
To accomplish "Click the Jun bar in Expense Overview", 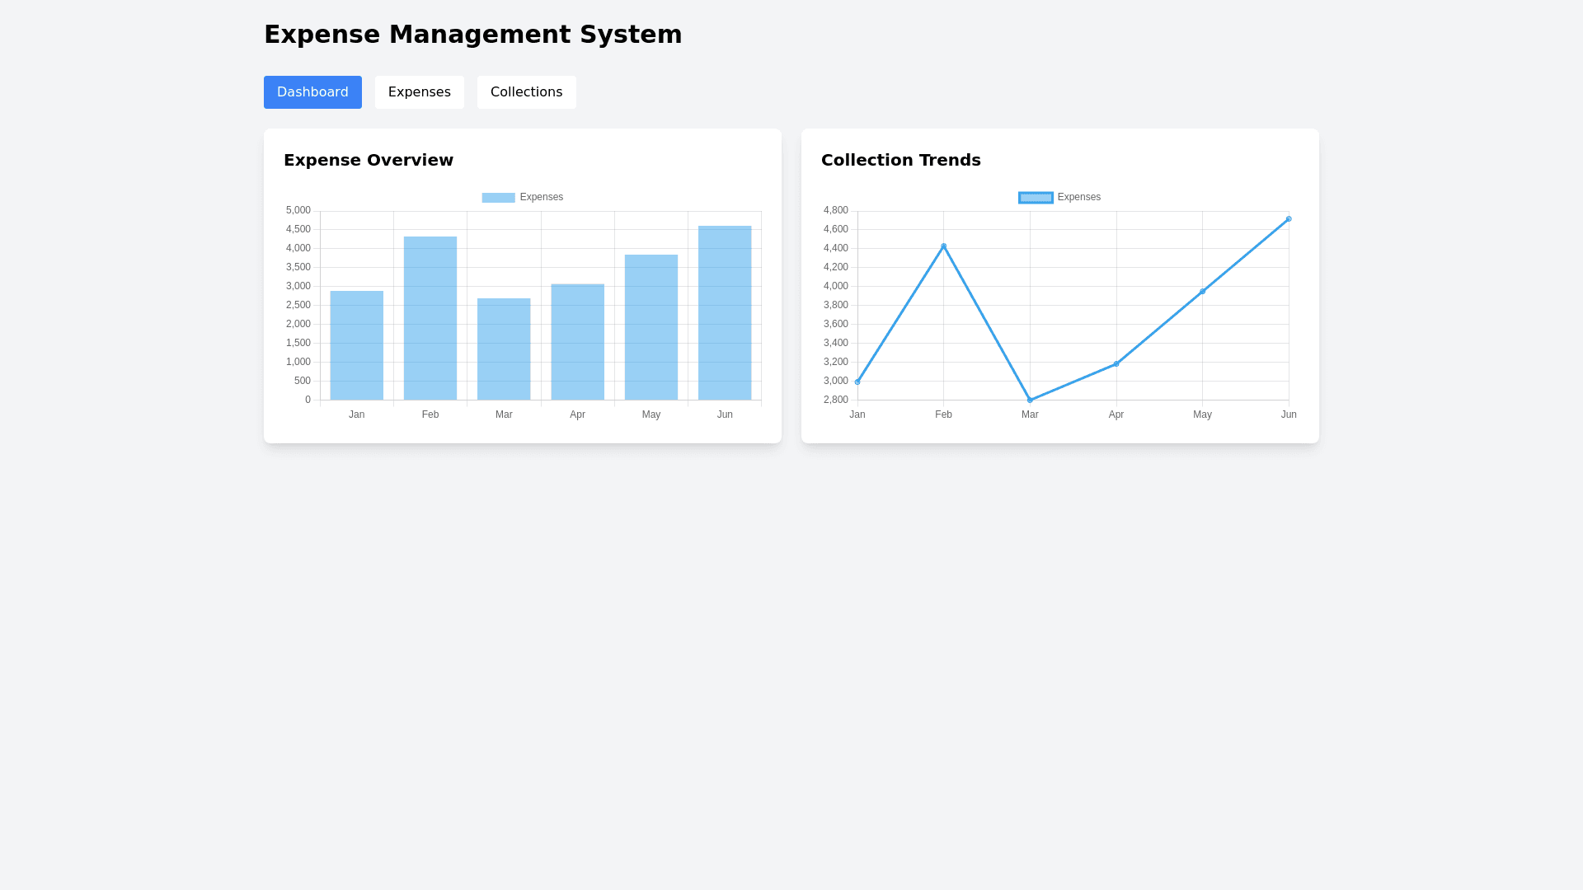I will (725, 313).
